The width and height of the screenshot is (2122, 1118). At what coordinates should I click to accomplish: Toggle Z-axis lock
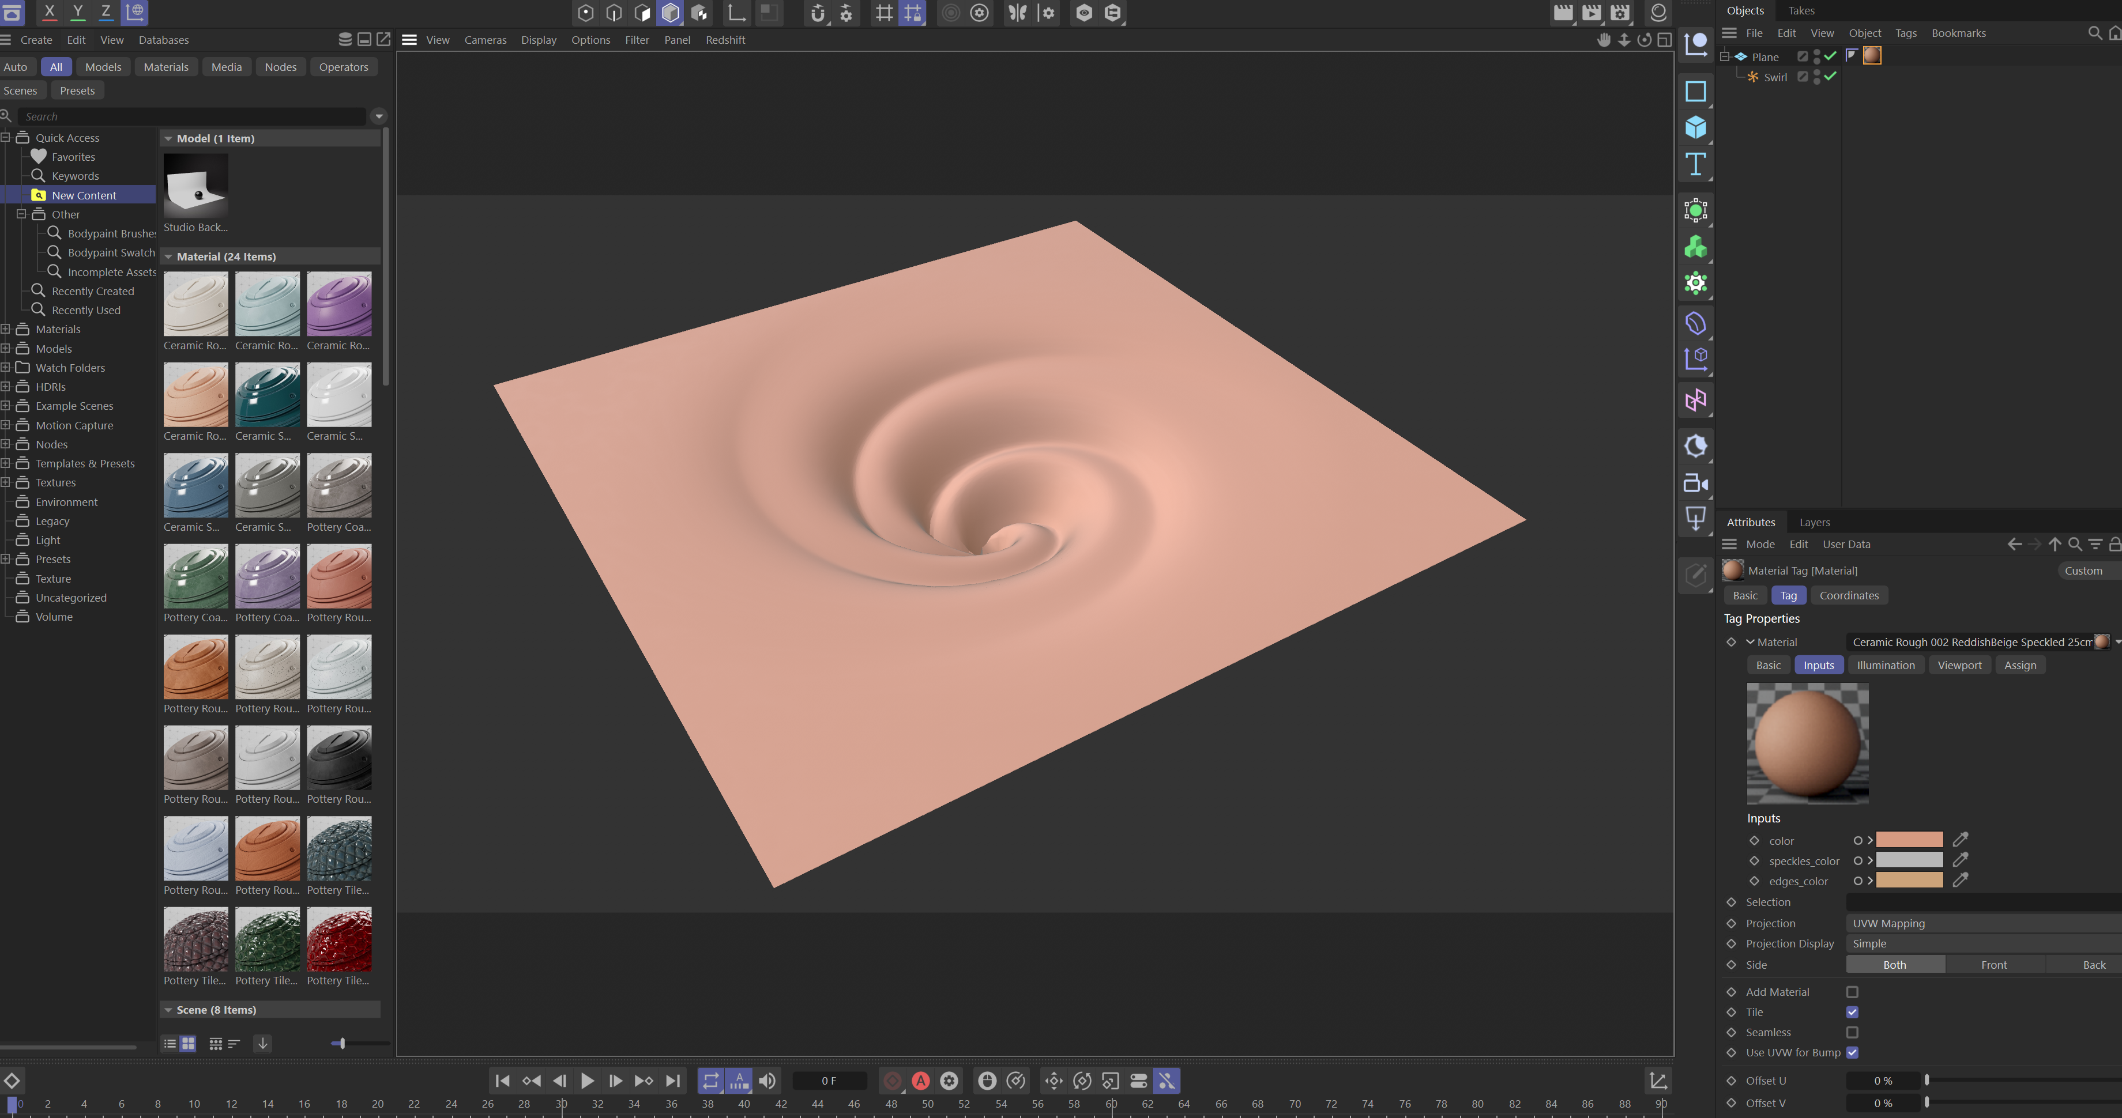(x=106, y=12)
